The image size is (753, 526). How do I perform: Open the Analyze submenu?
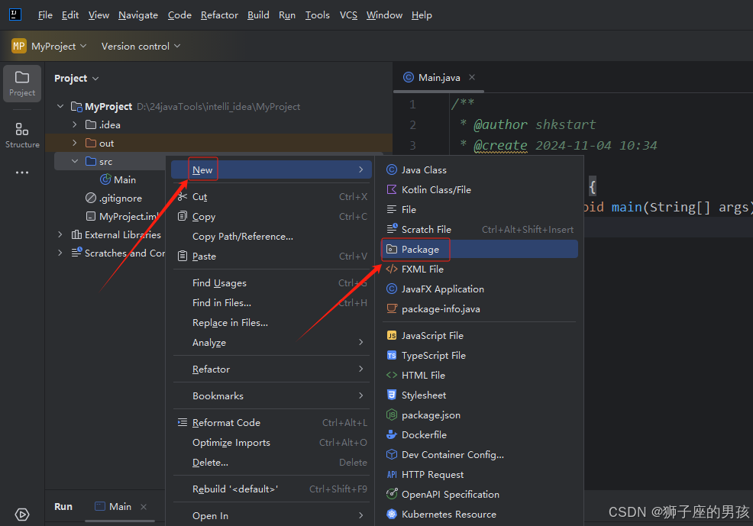pyautogui.click(x=271, y=342)
